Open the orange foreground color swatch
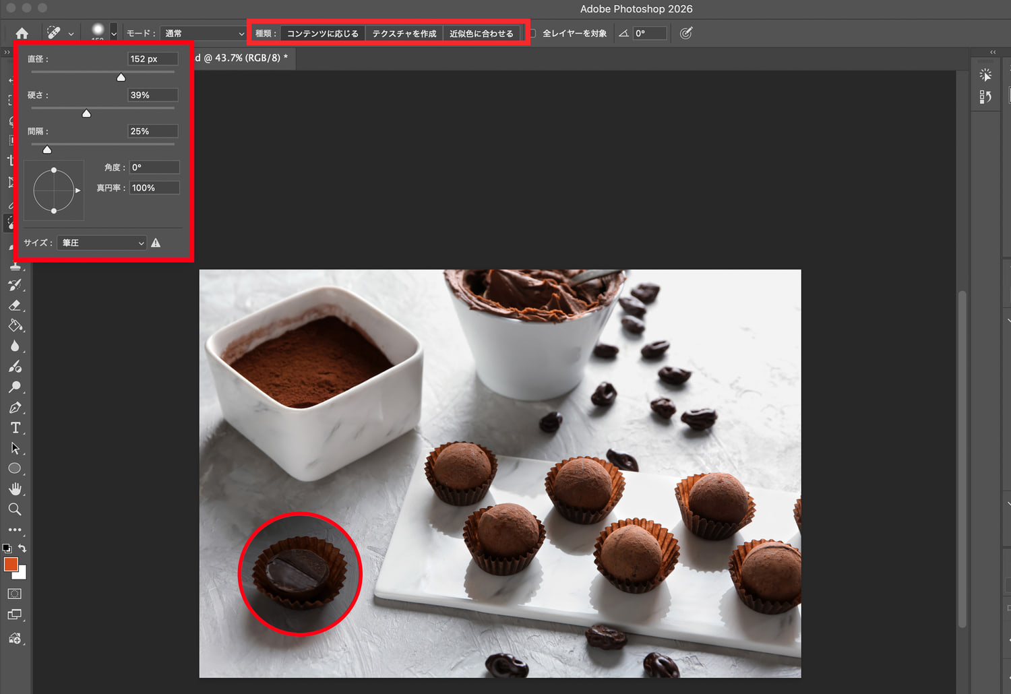 coord(10,564)
